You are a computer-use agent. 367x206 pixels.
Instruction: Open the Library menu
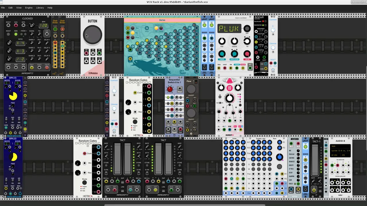point(40,8)
